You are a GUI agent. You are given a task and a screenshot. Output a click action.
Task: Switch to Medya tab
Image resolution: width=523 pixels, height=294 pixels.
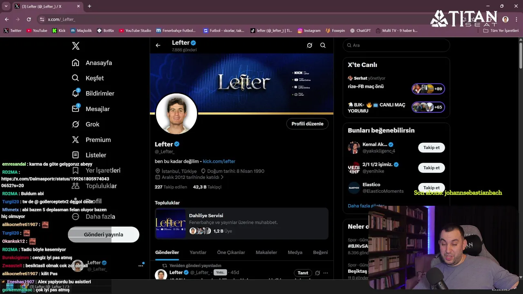point(295,252)
